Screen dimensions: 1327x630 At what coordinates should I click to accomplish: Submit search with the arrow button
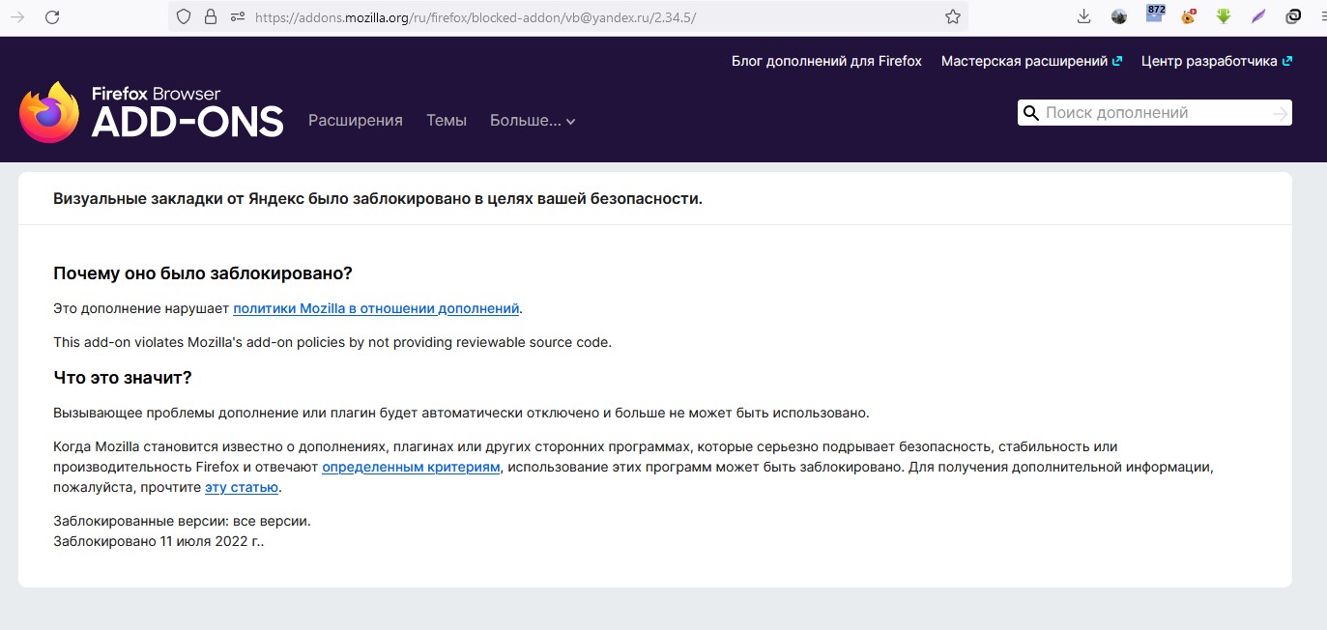coord(1280,114)
